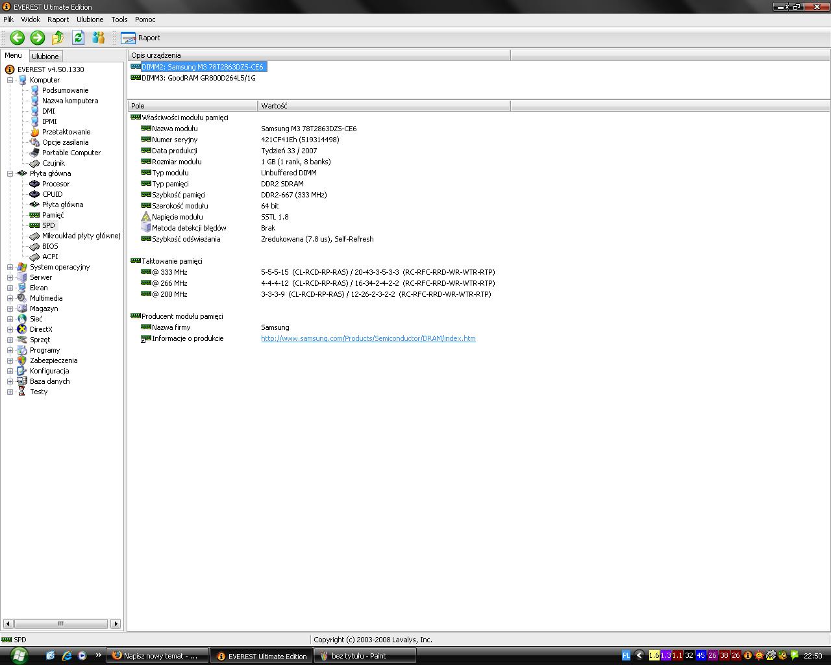Click the EVEREST v4.50.1330 root node
The width and height of the screenshot is (831, 665).
coord(51,69)
